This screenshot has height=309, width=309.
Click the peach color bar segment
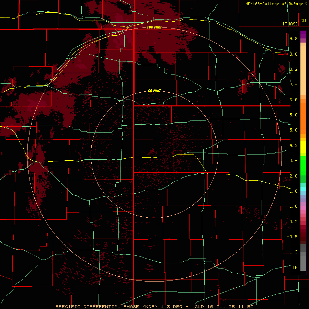pos(303,69)
